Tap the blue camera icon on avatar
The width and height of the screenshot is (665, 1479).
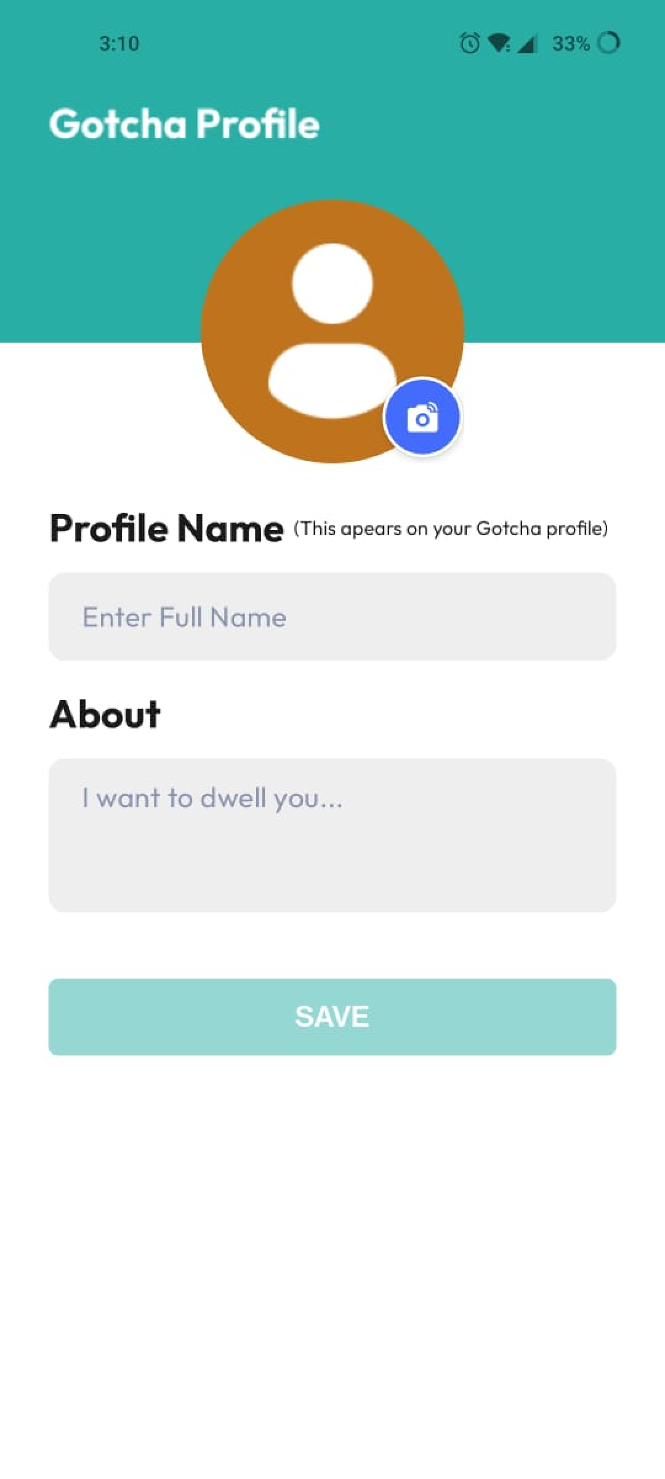[x=422, y=417]
